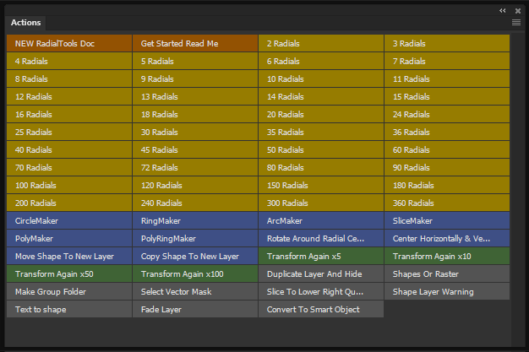Click 50 Radials button

[321, 149]
